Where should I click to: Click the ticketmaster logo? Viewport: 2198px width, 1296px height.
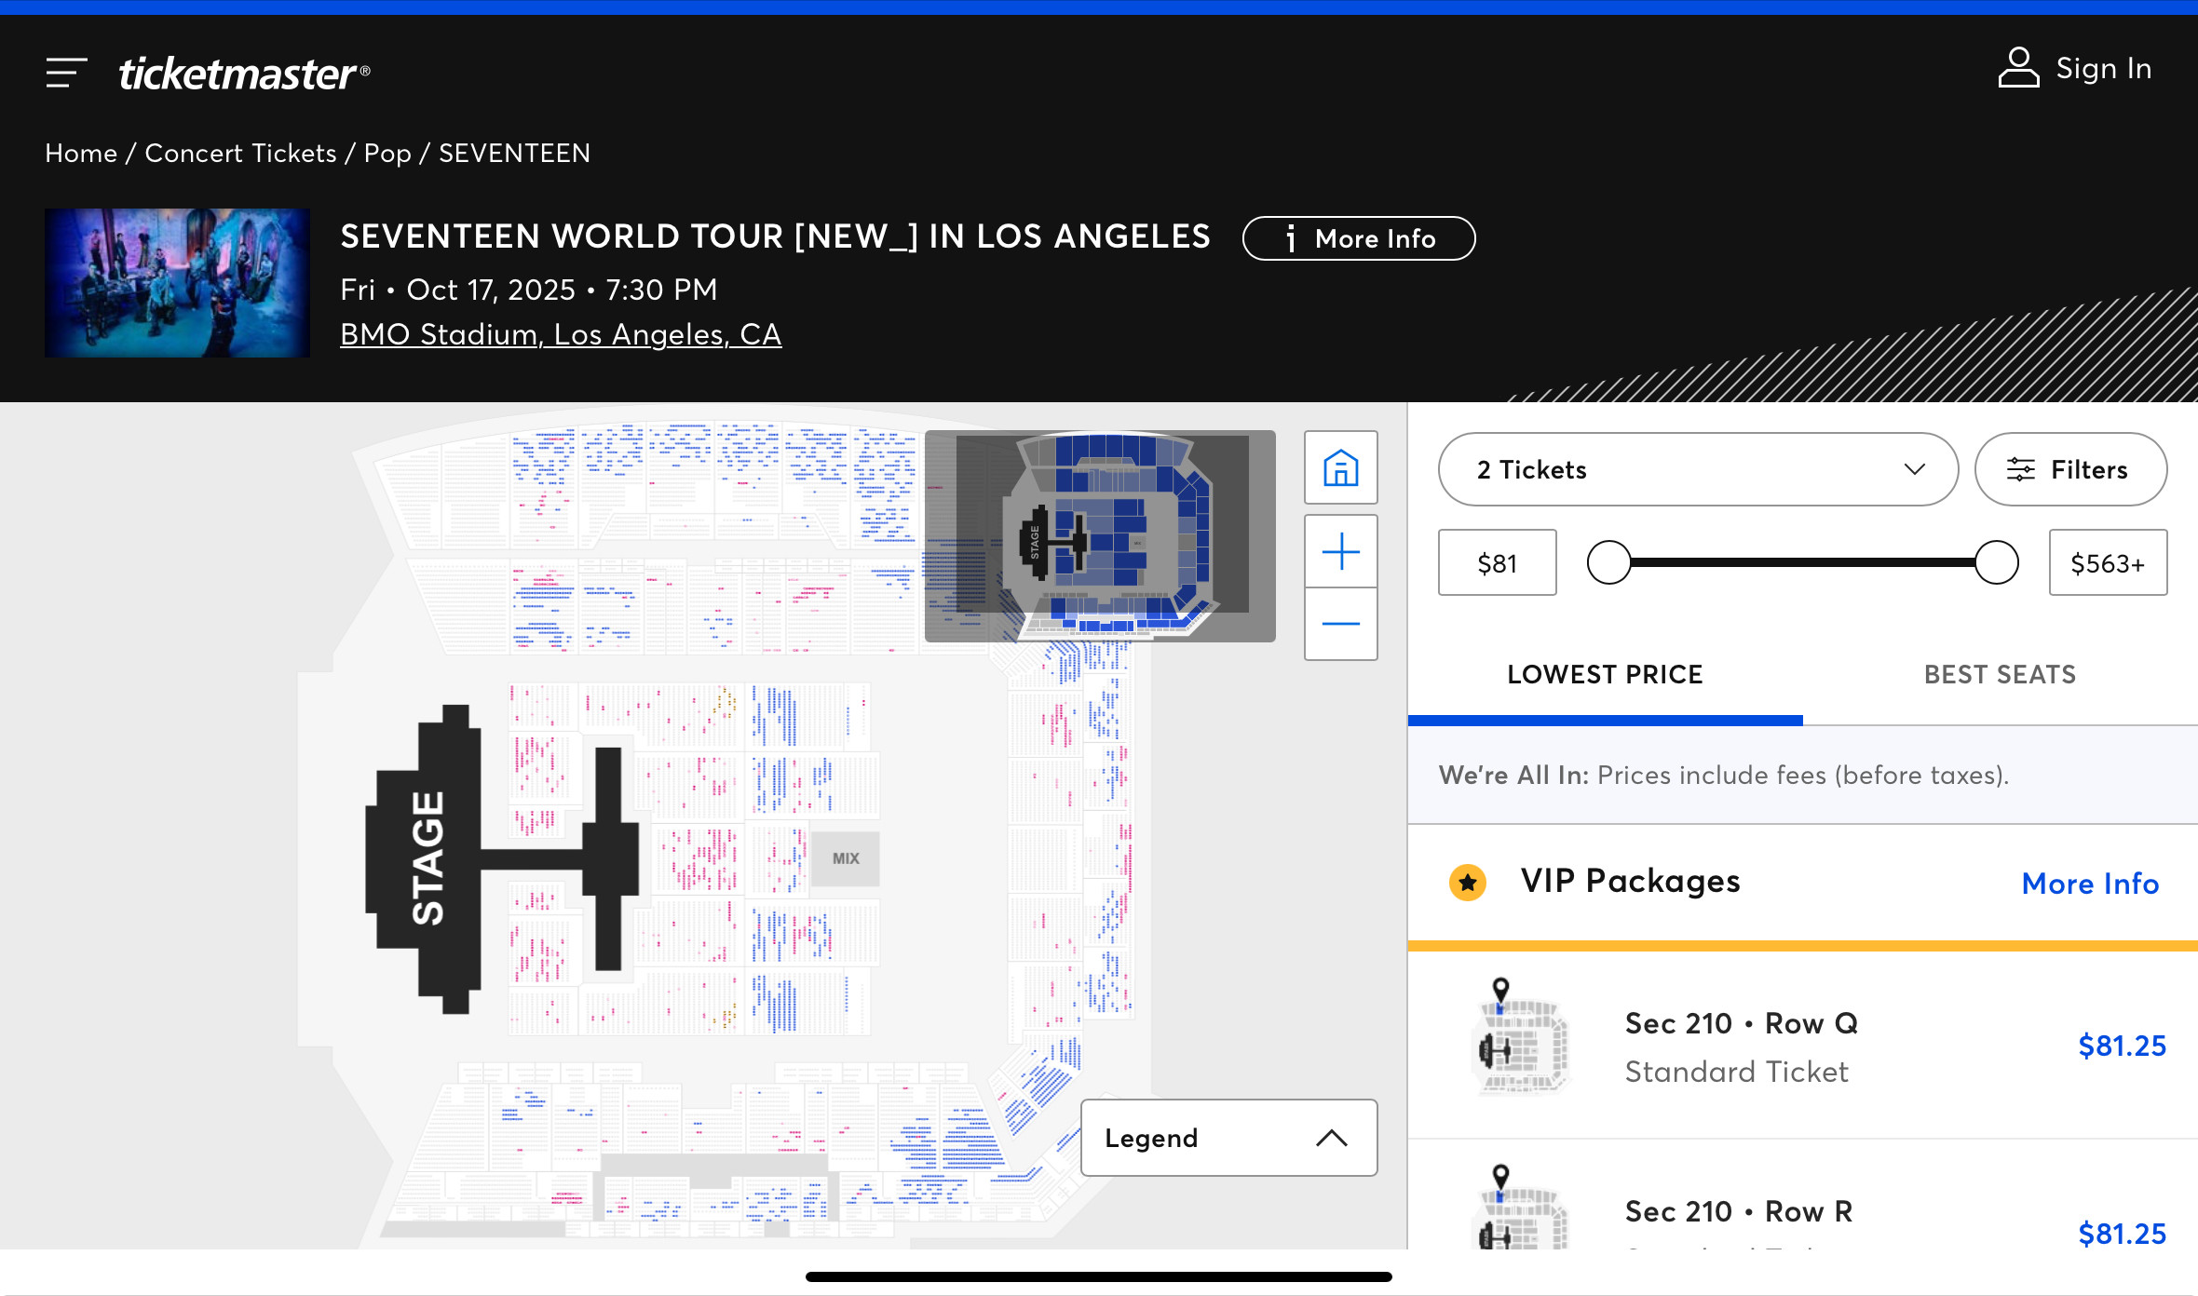[x=244, y=73]
